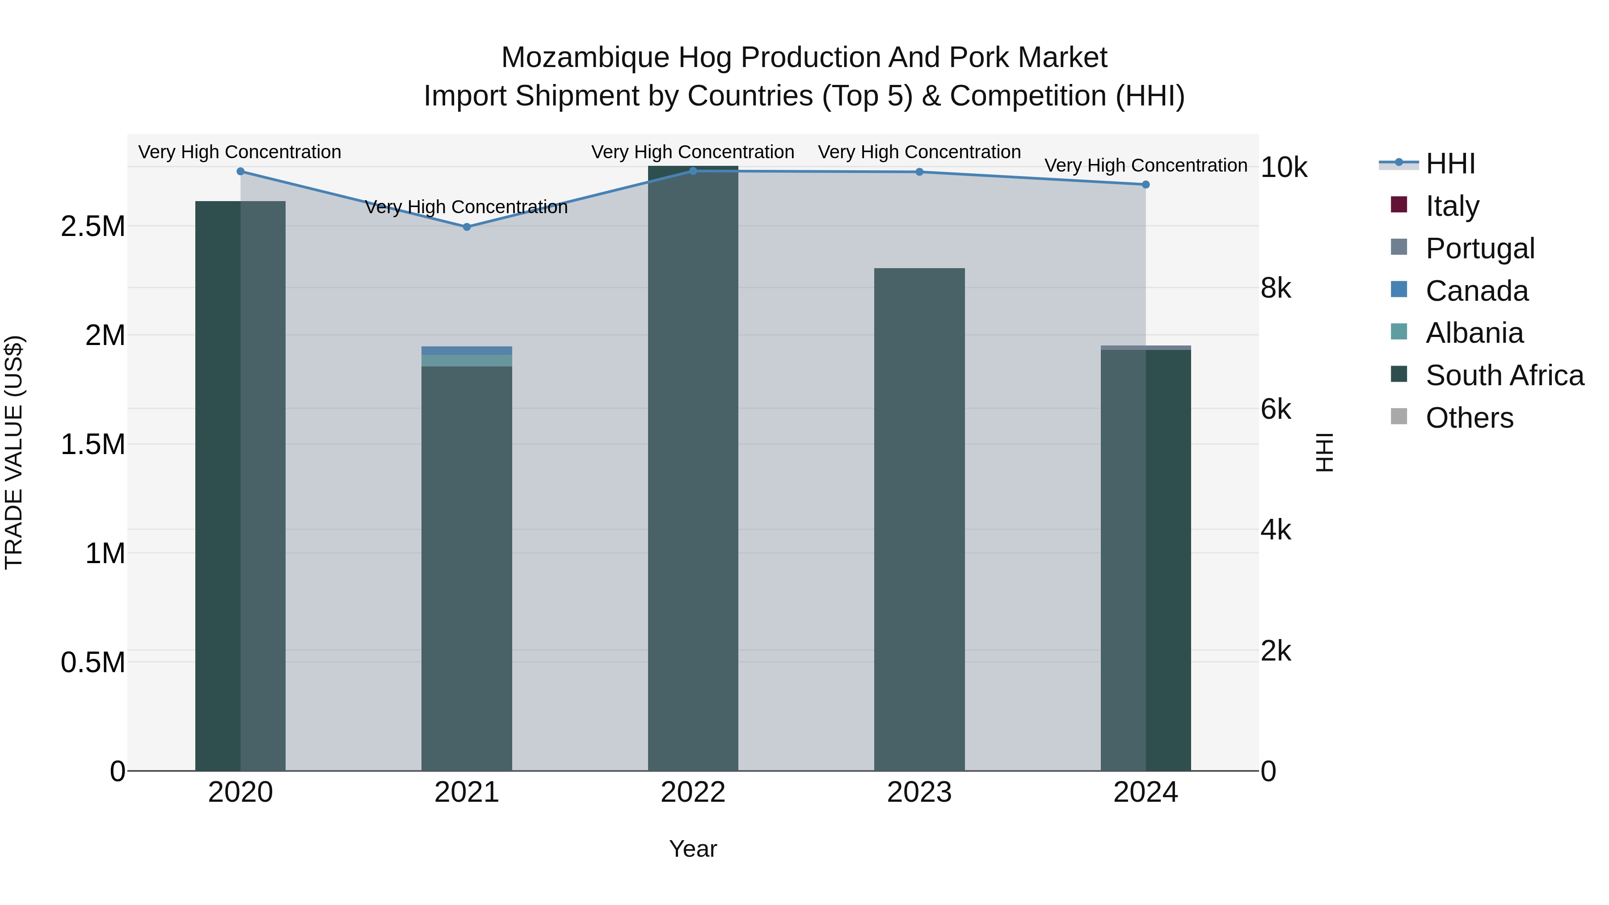Viewport: 1609px width, 905px height.
Task: Toggle Albania series in the legend
Action: click(1457, 333)
